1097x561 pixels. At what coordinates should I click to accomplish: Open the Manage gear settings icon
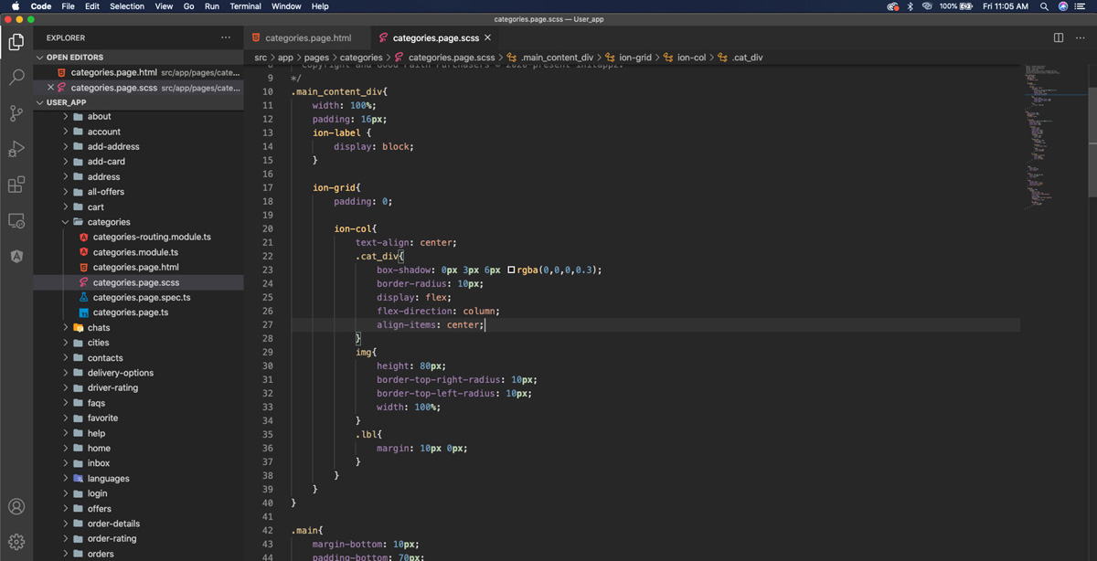(16, 542)
